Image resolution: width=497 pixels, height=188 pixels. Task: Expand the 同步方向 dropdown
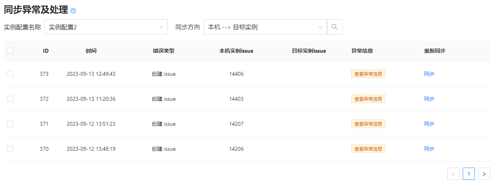coord(265,27)
